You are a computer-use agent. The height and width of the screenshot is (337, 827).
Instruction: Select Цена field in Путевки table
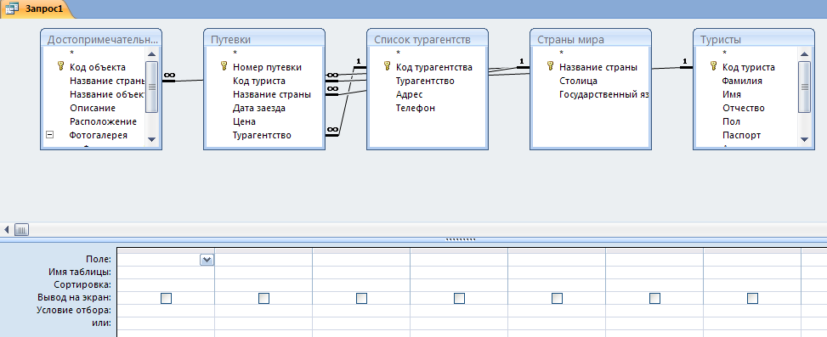(244, 121)
